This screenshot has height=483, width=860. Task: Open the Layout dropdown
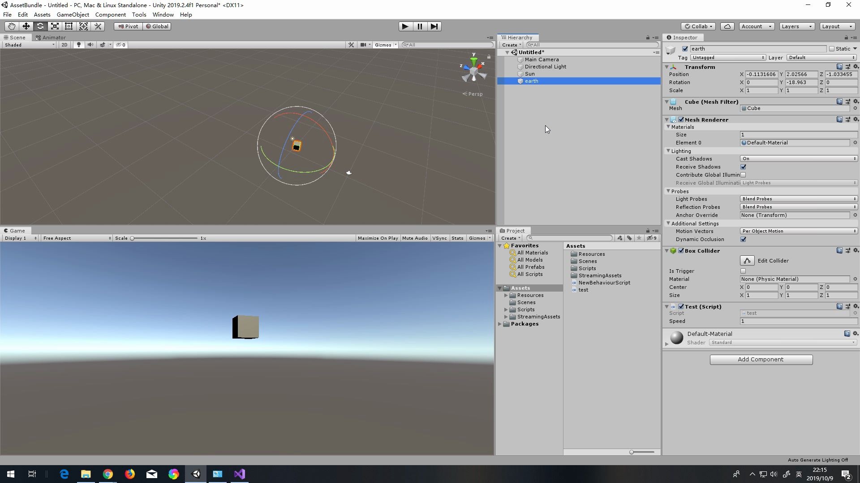point(836,26)
